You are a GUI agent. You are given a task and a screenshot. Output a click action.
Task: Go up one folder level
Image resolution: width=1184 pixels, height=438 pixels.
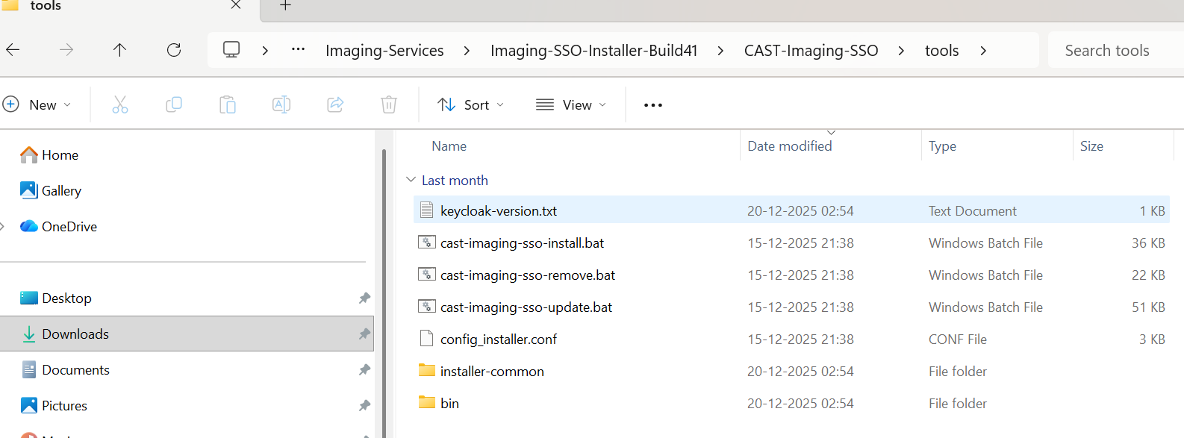point(119,50)
